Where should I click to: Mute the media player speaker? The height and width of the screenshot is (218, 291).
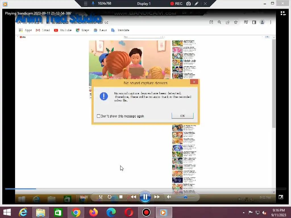tap(169, 197)
